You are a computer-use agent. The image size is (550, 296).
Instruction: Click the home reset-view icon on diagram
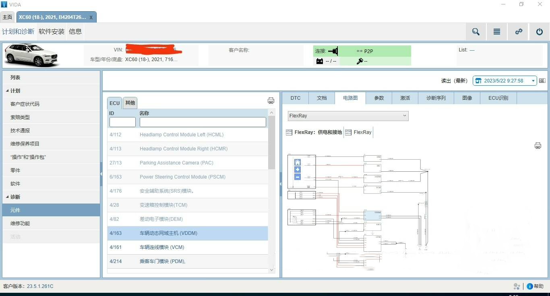298,162
